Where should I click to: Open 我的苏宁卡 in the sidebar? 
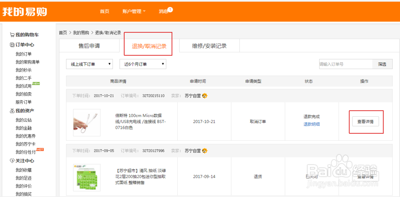click(x=26, y=144)
